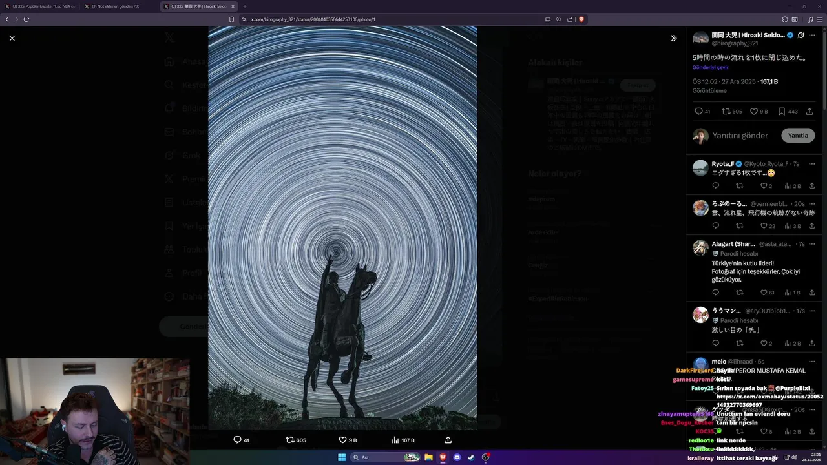This screenshot has height=465, width=827.
Task: Switch to the 'Not eklenen gönderi' tab
Action: point(119,6)
